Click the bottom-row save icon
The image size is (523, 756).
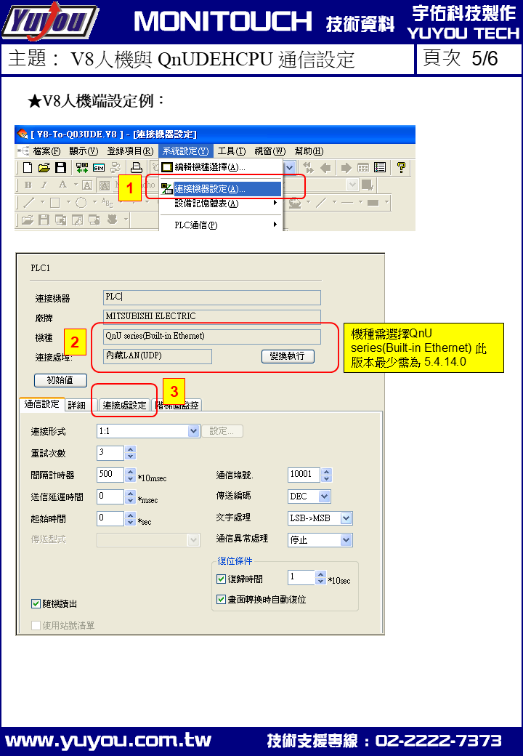(x=44, y=220)
